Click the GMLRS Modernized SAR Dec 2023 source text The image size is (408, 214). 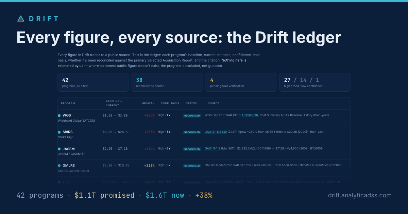click(274, 165)
